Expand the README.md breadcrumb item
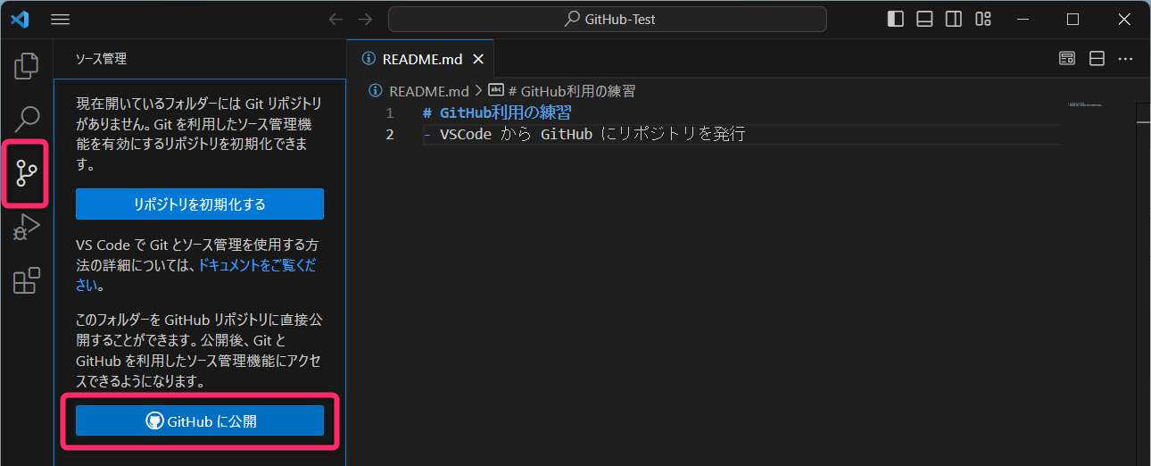This screenshot has width=1151, height=466. [x=428, y=91]
